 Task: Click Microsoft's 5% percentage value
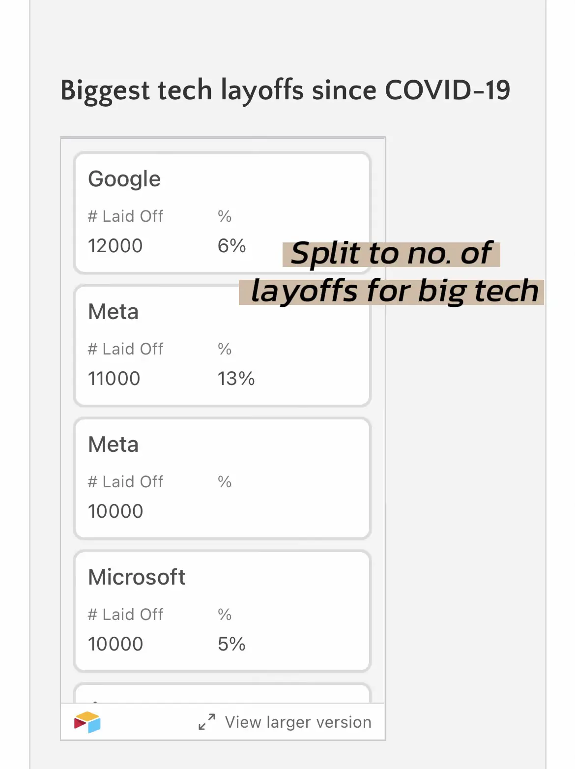point(231,644)
